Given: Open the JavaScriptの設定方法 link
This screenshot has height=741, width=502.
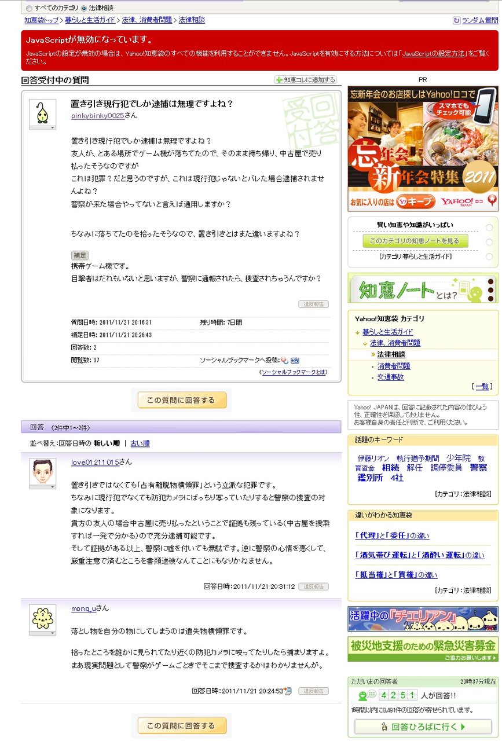Looking at the screenshot, I should tap(433, 53).
